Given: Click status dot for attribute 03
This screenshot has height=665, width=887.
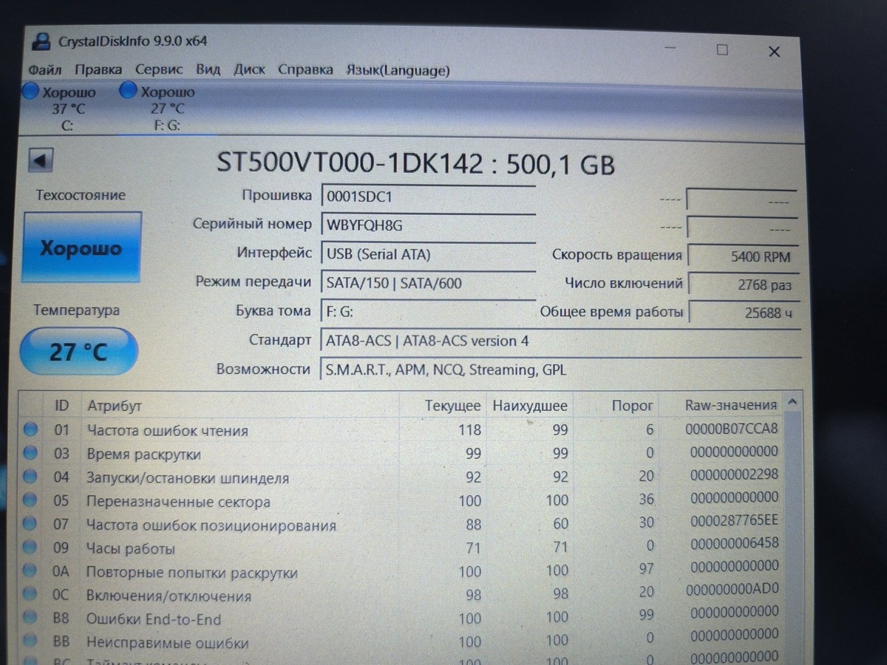Looking at the screenshot, I should point(30,454).
